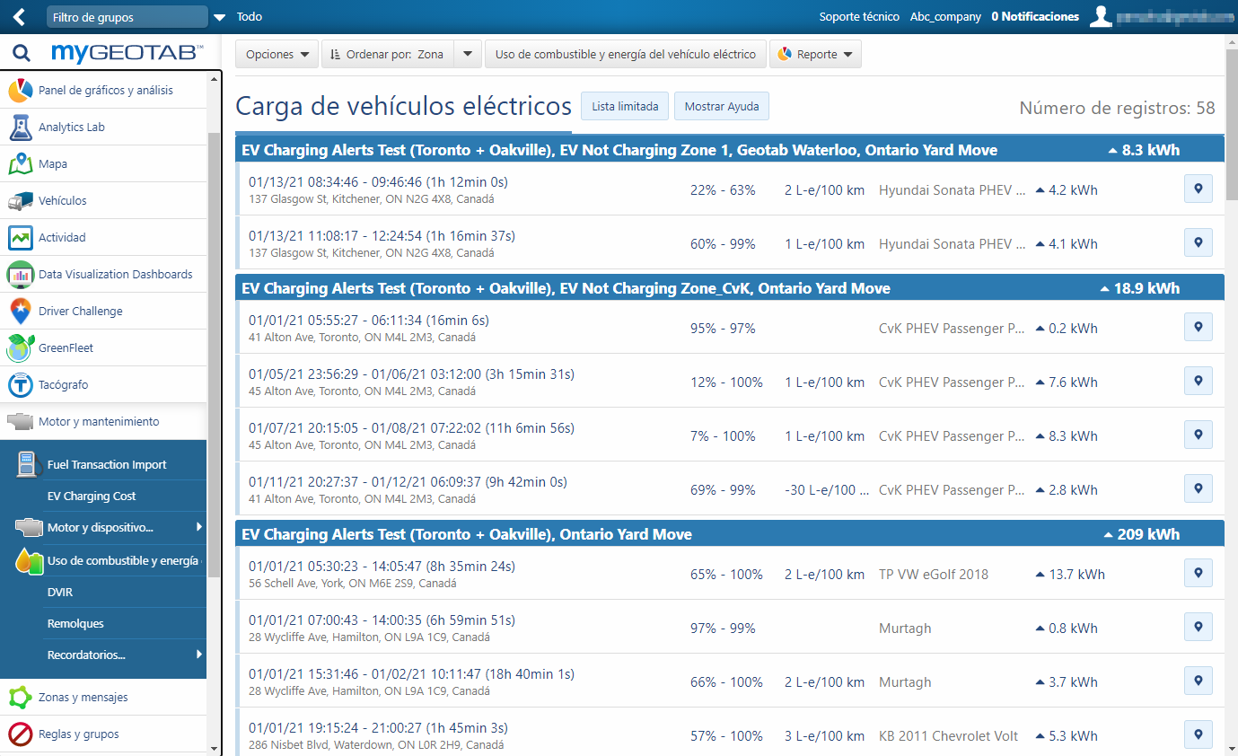
Task: Expand the Ordenar por arrow dropdown
Action: click(467, 55)
